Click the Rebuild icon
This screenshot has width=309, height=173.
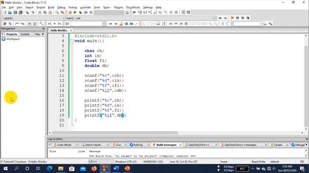(85, 12)
